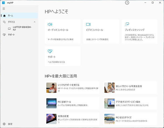Open the hamburger navigation menu
This screenshot has width=164, height=128.
[x=4, y=9]
